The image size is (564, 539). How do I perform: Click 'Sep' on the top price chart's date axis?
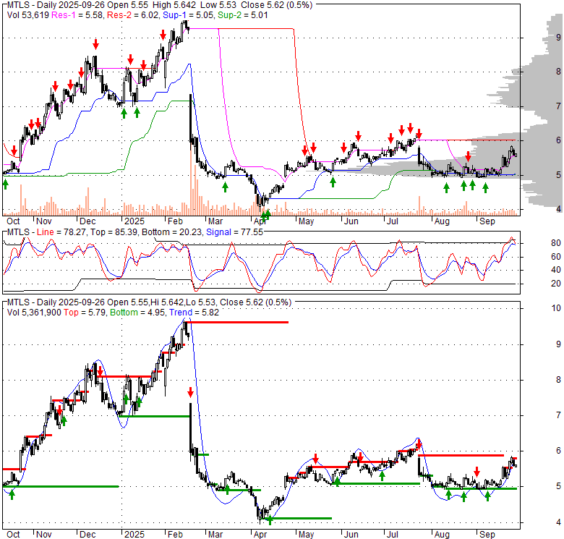point(487,221)
